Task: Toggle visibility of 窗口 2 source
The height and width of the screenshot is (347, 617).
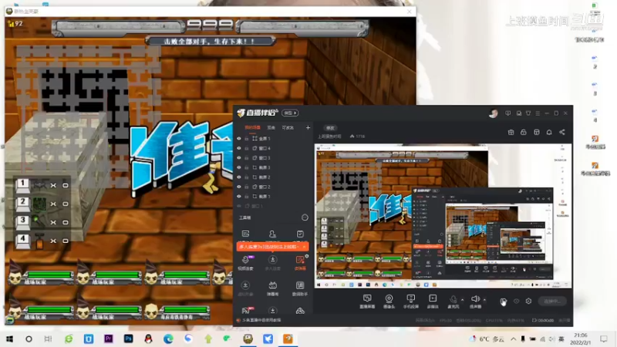Action: pyautogui.click(x=239, y=187)
